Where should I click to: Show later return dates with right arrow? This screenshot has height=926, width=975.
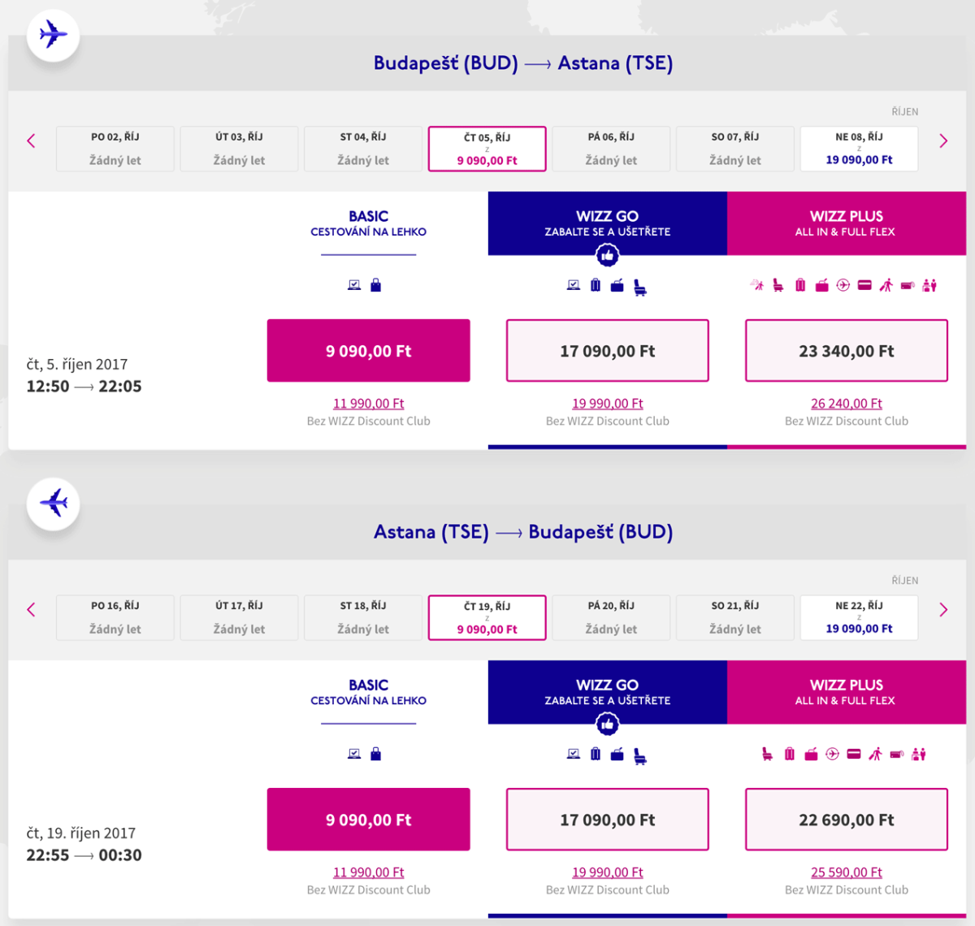point(943,609)
